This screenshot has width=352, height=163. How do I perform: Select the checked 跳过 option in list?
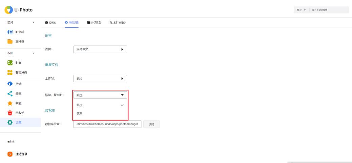pyautogui.click(x=100, y=105)
